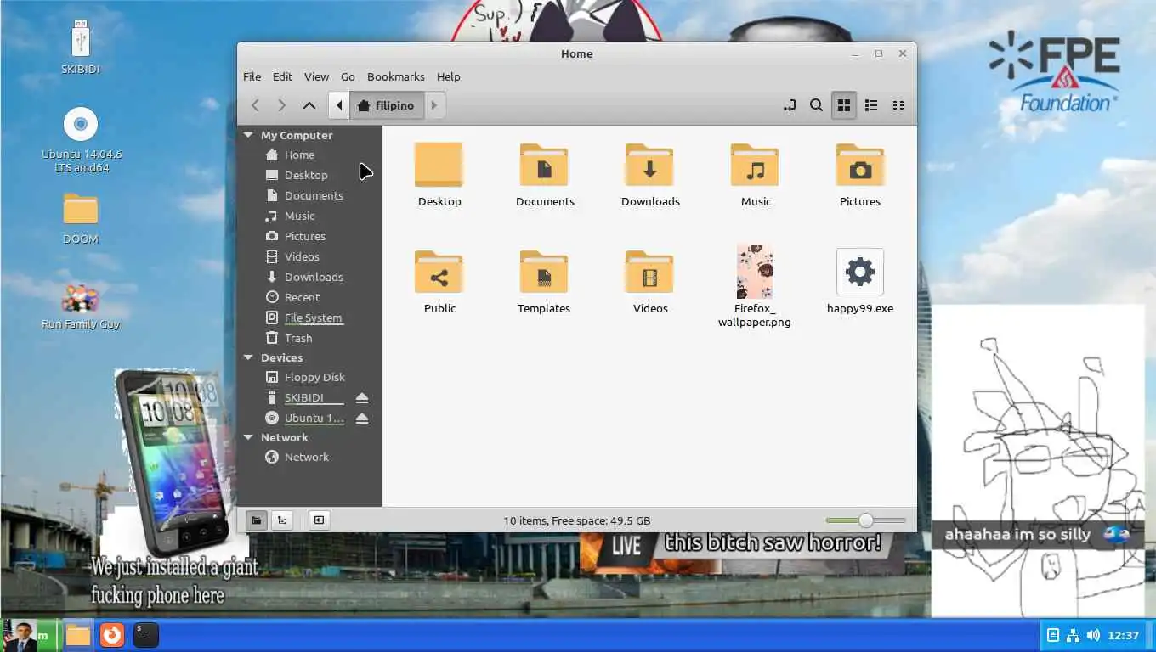Collapse the Network section

248,437
